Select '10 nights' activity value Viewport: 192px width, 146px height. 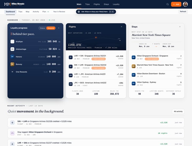pos(162,133)
